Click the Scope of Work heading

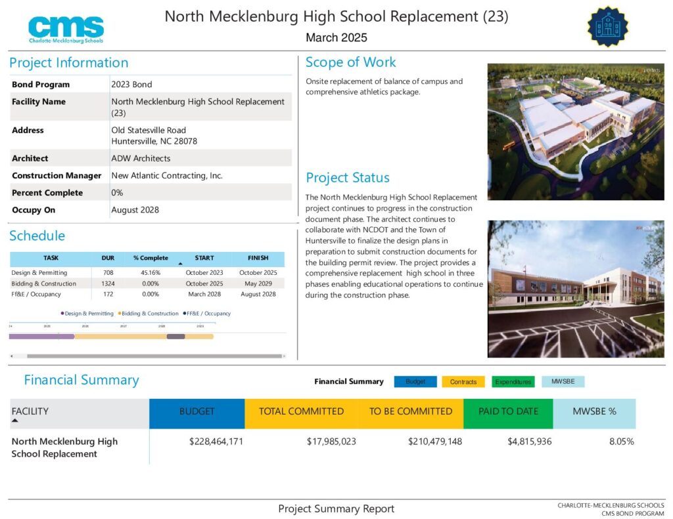(351, 62)
